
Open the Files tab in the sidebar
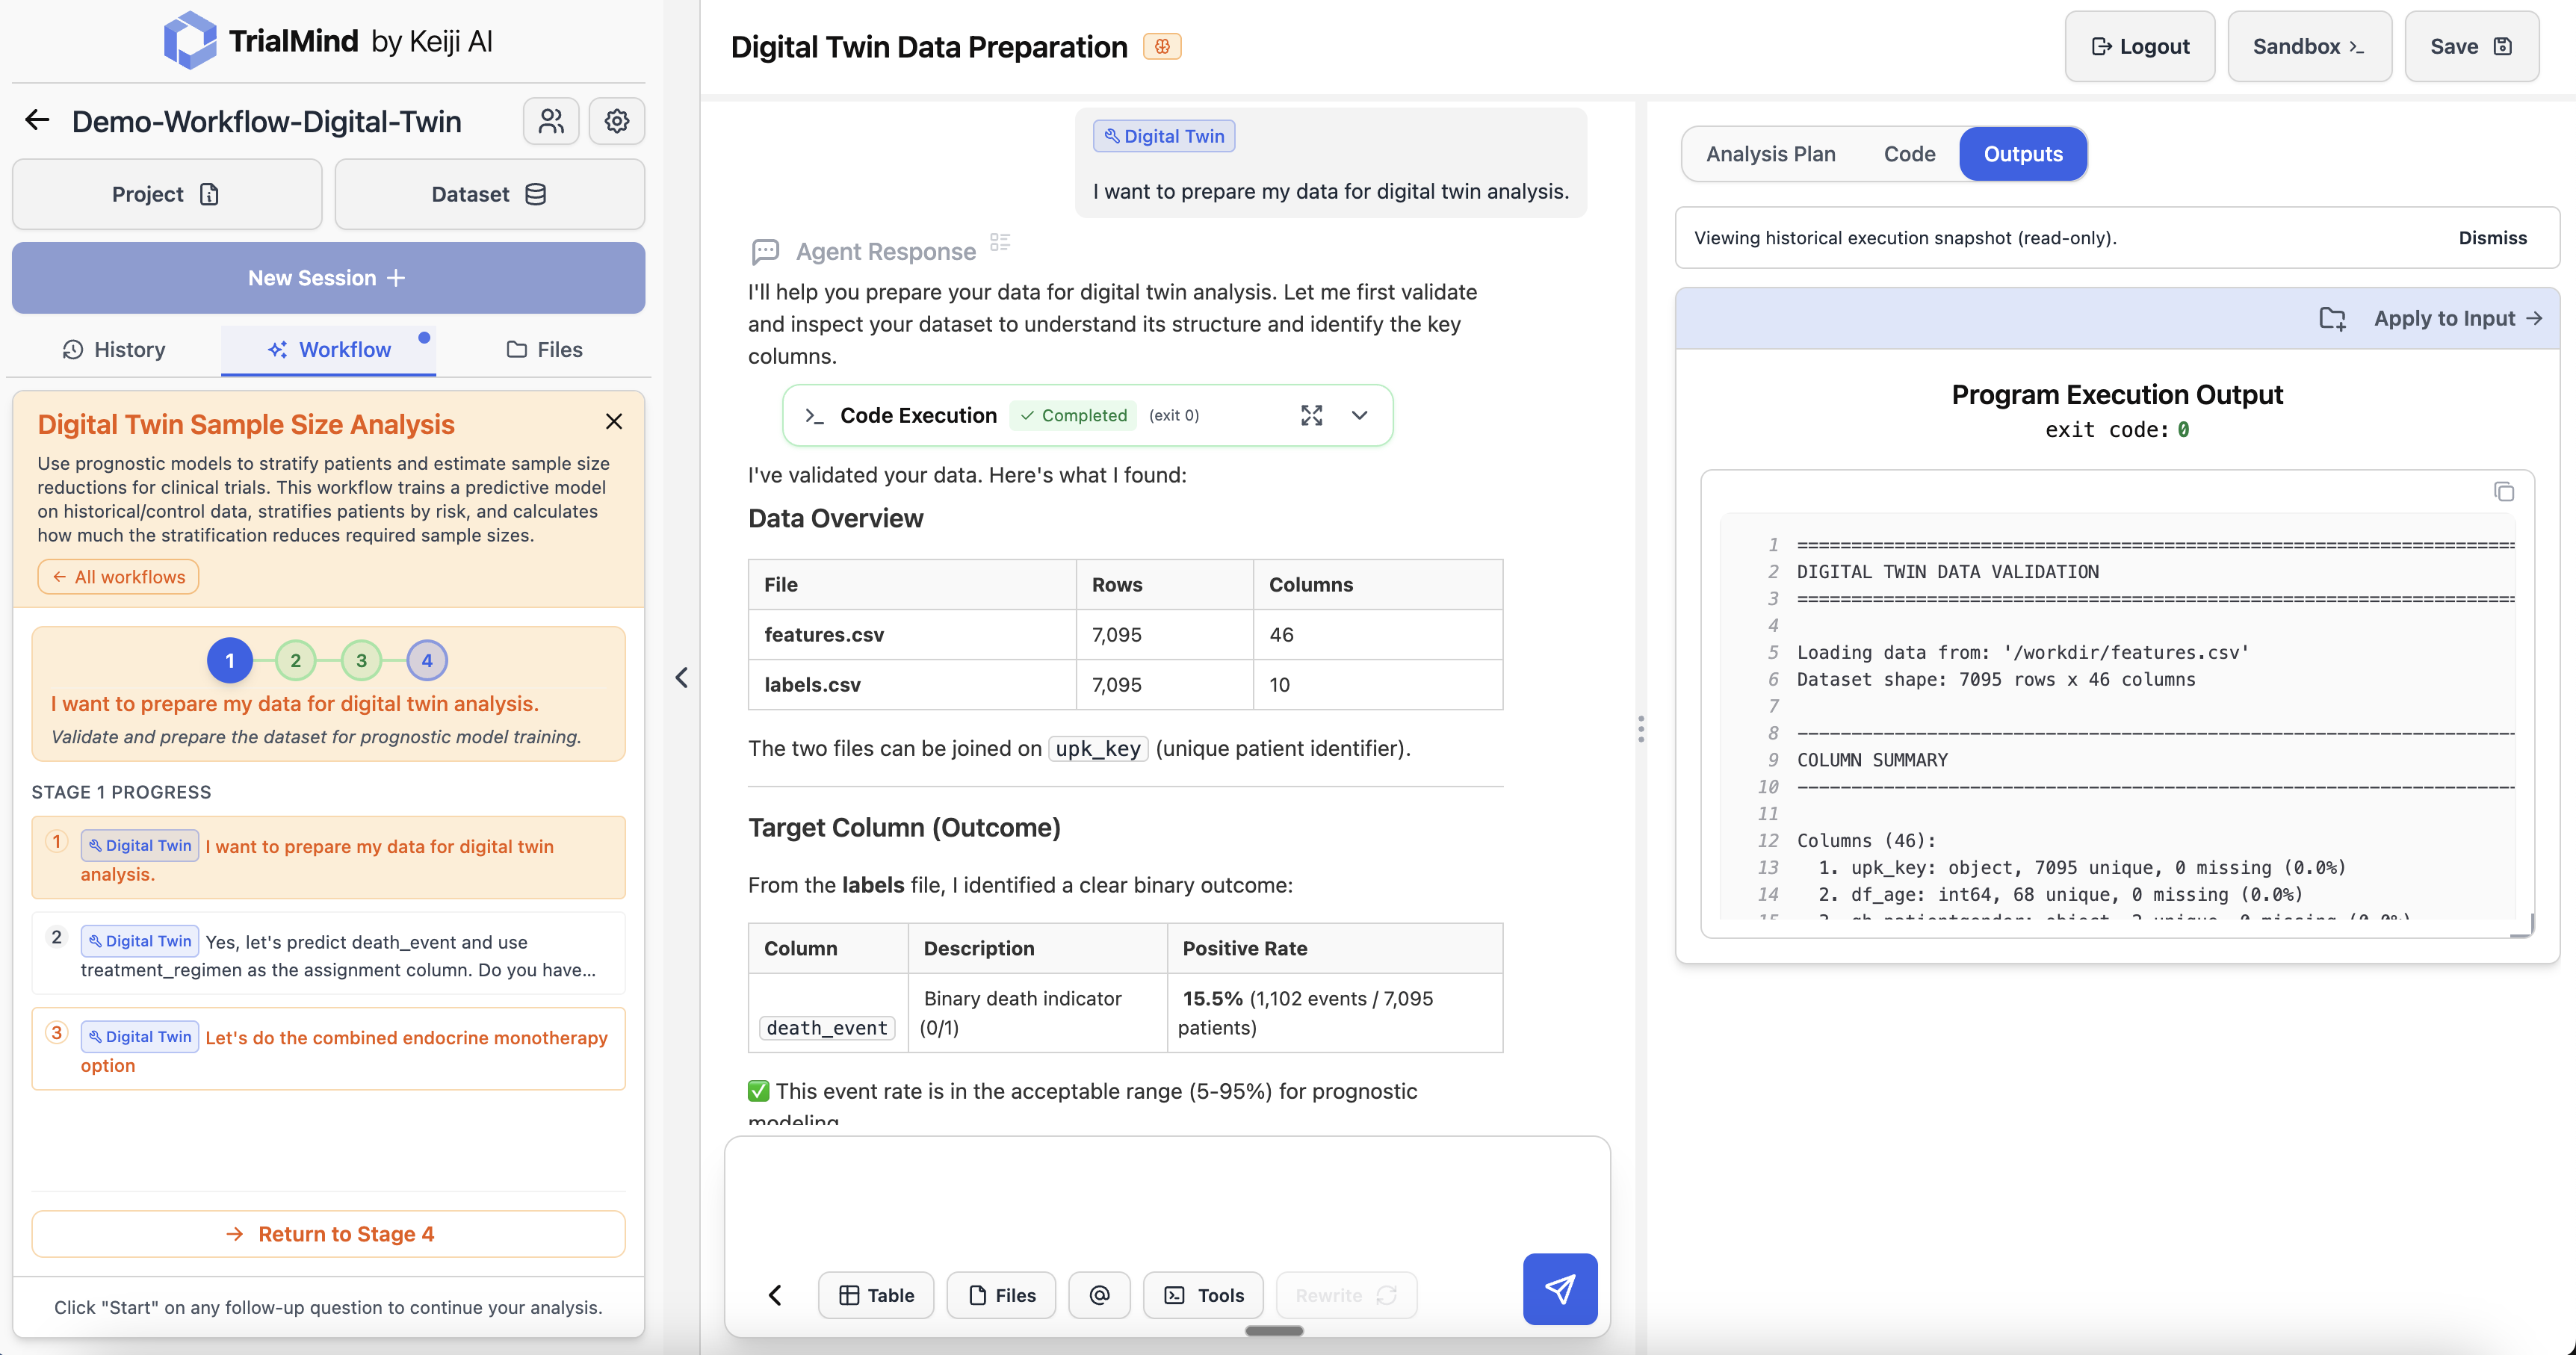pyautogui.click(x=544, y=349)
